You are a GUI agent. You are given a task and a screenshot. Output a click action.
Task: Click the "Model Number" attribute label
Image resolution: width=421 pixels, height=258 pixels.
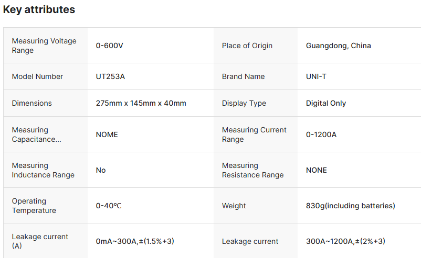pos(37,76)
